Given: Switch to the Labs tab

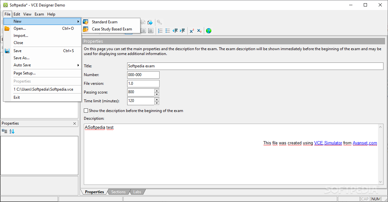Looking at the screenshot, I should coord(137,192).
